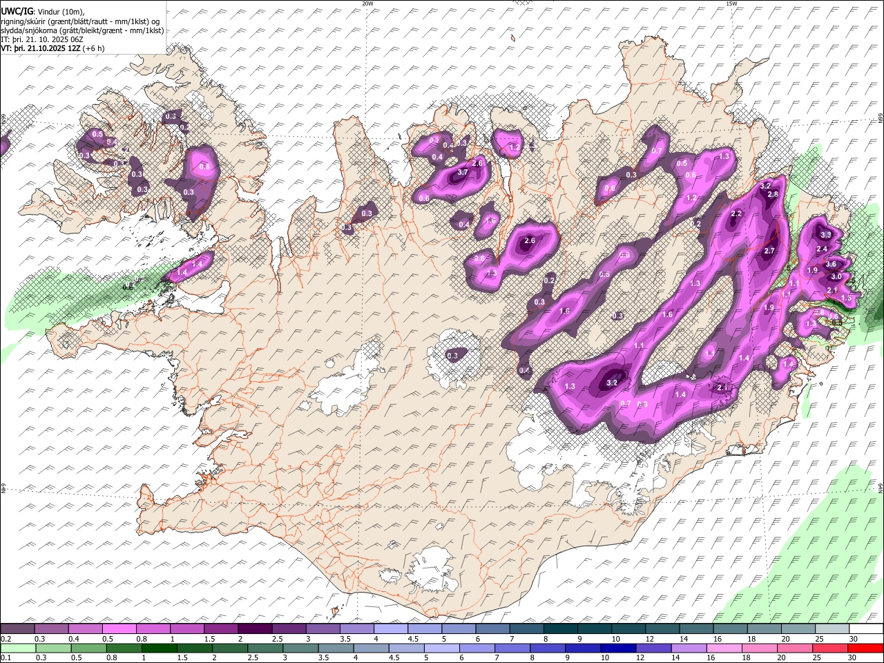
Task: Click the '15W' longitude label
Action: [731, 3]
